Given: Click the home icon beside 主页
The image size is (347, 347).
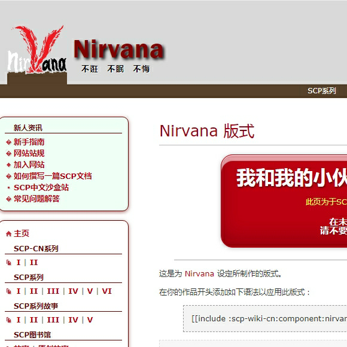Looking at the screenshot, I should 8,234.
